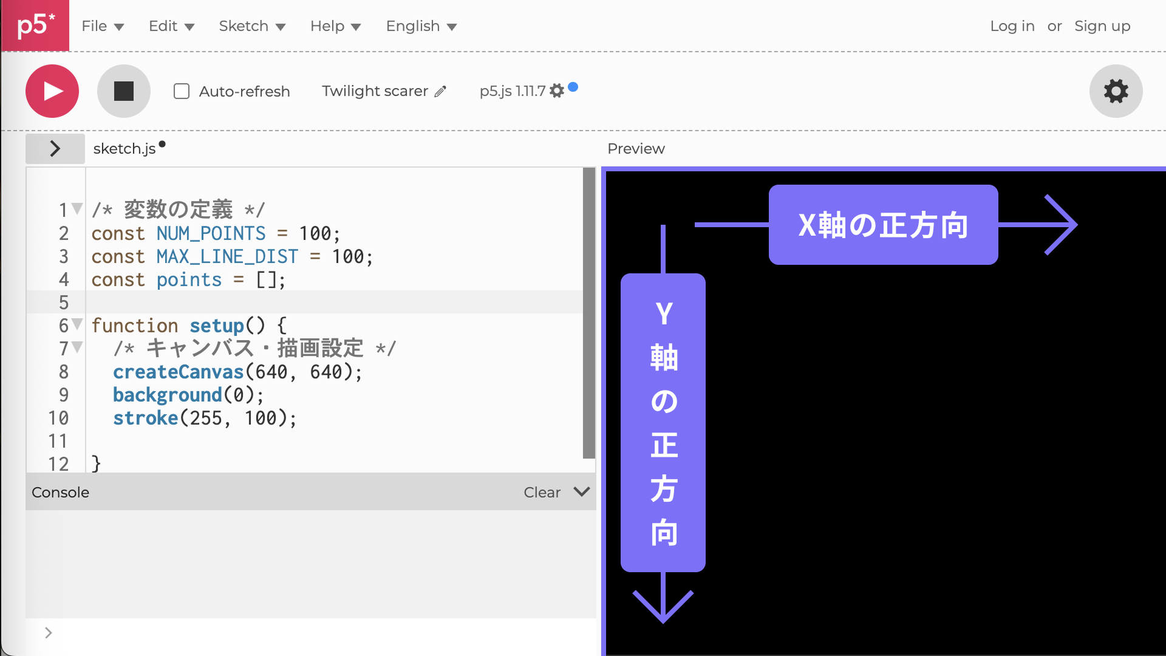This screenshot has width=1166, height=656.
Task: Open p5.js version settings gear
Action: [x=557, y=91]
